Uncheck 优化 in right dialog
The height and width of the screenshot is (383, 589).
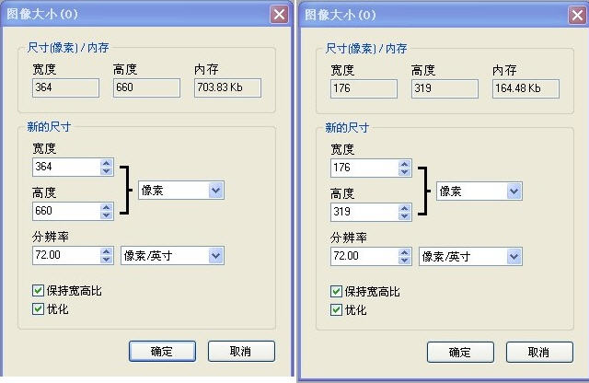(336, 310)
